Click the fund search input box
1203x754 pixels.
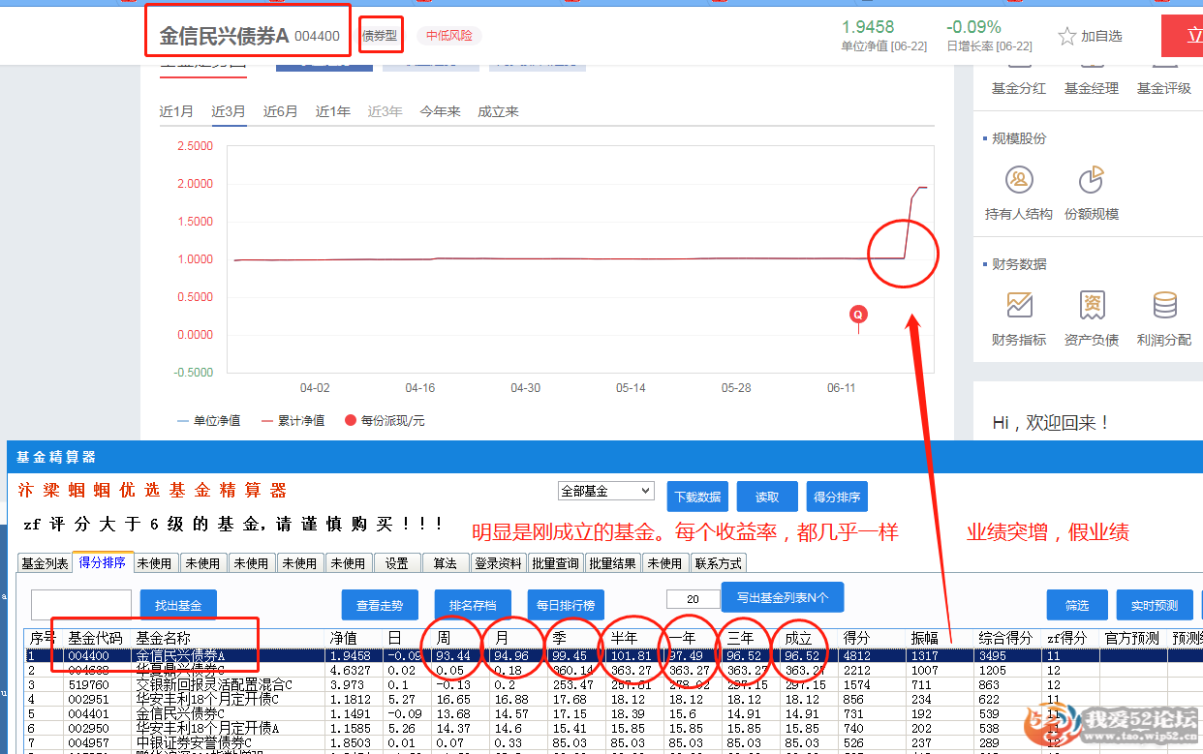pos(81,605)
